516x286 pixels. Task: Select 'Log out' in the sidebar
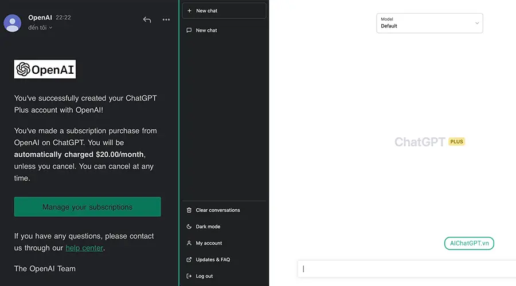pos(204,276)
